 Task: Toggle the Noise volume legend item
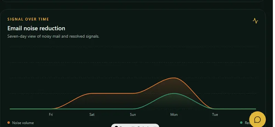(21, 123)
